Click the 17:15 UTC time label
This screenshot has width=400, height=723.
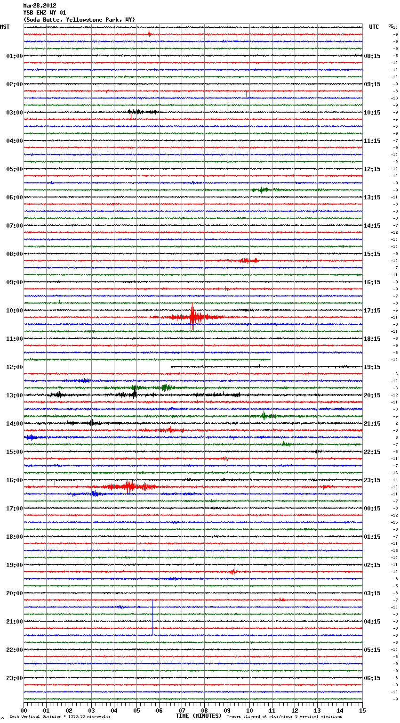[x=372, y=311]
